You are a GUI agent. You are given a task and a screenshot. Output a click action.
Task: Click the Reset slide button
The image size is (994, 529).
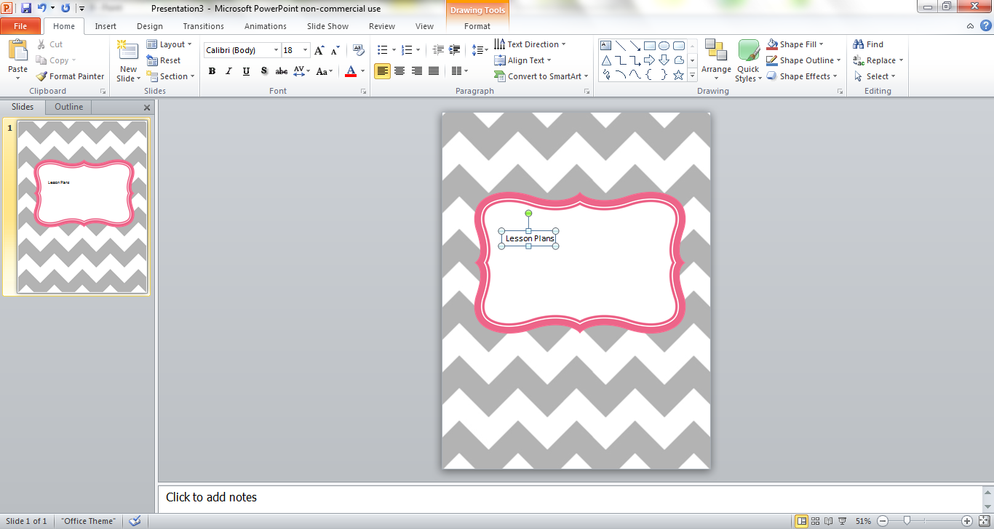coord(164,60)
